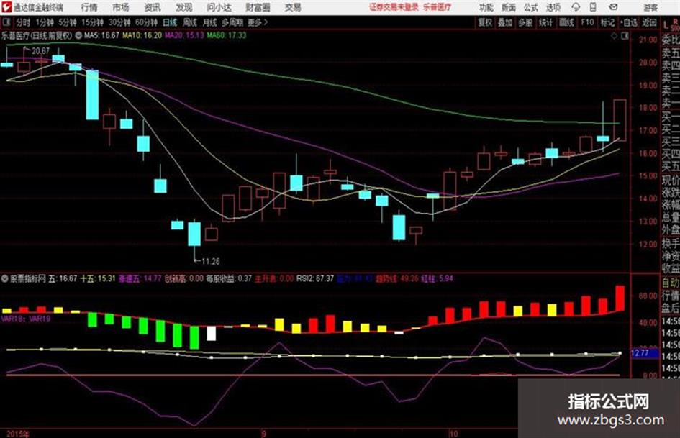
Task: Switch to 15分钟 period tab
Action: [93, 22]
